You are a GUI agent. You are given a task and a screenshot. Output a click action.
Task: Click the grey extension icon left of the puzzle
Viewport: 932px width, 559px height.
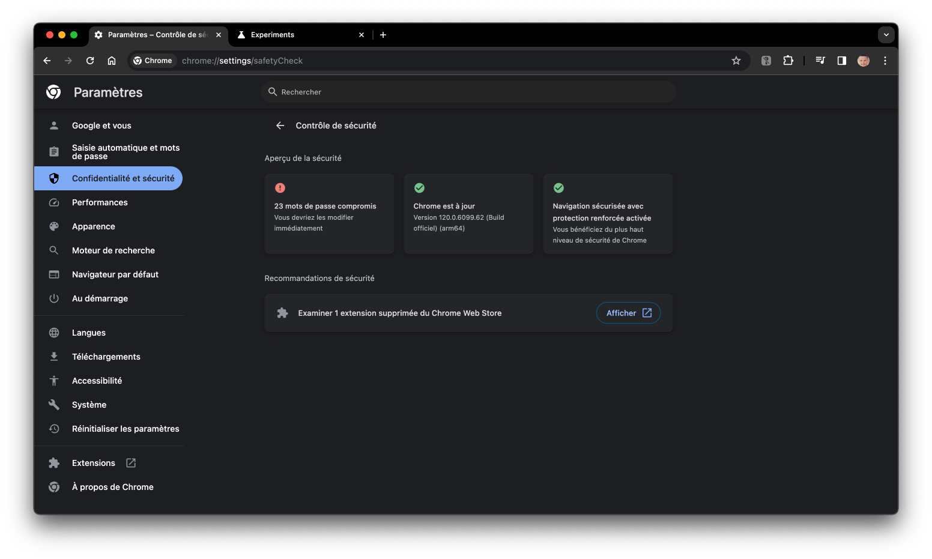coord(766,61)
